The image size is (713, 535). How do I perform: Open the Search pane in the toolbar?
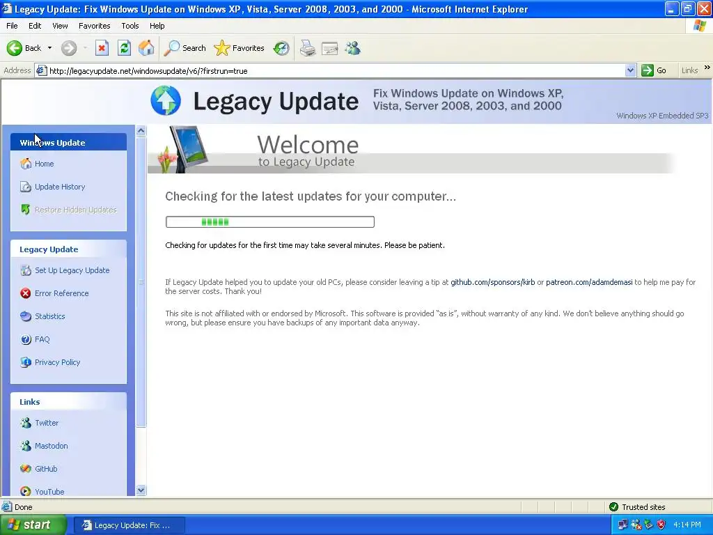[x=185, y=48]
